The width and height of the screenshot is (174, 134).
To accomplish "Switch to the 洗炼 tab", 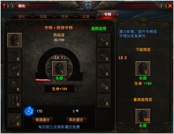I will pos(43,16).
